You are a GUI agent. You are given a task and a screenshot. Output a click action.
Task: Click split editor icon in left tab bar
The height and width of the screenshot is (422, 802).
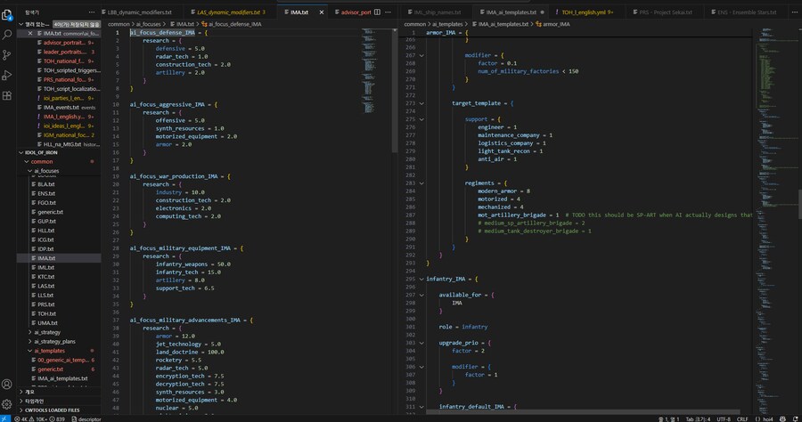(x=377, y=12)
